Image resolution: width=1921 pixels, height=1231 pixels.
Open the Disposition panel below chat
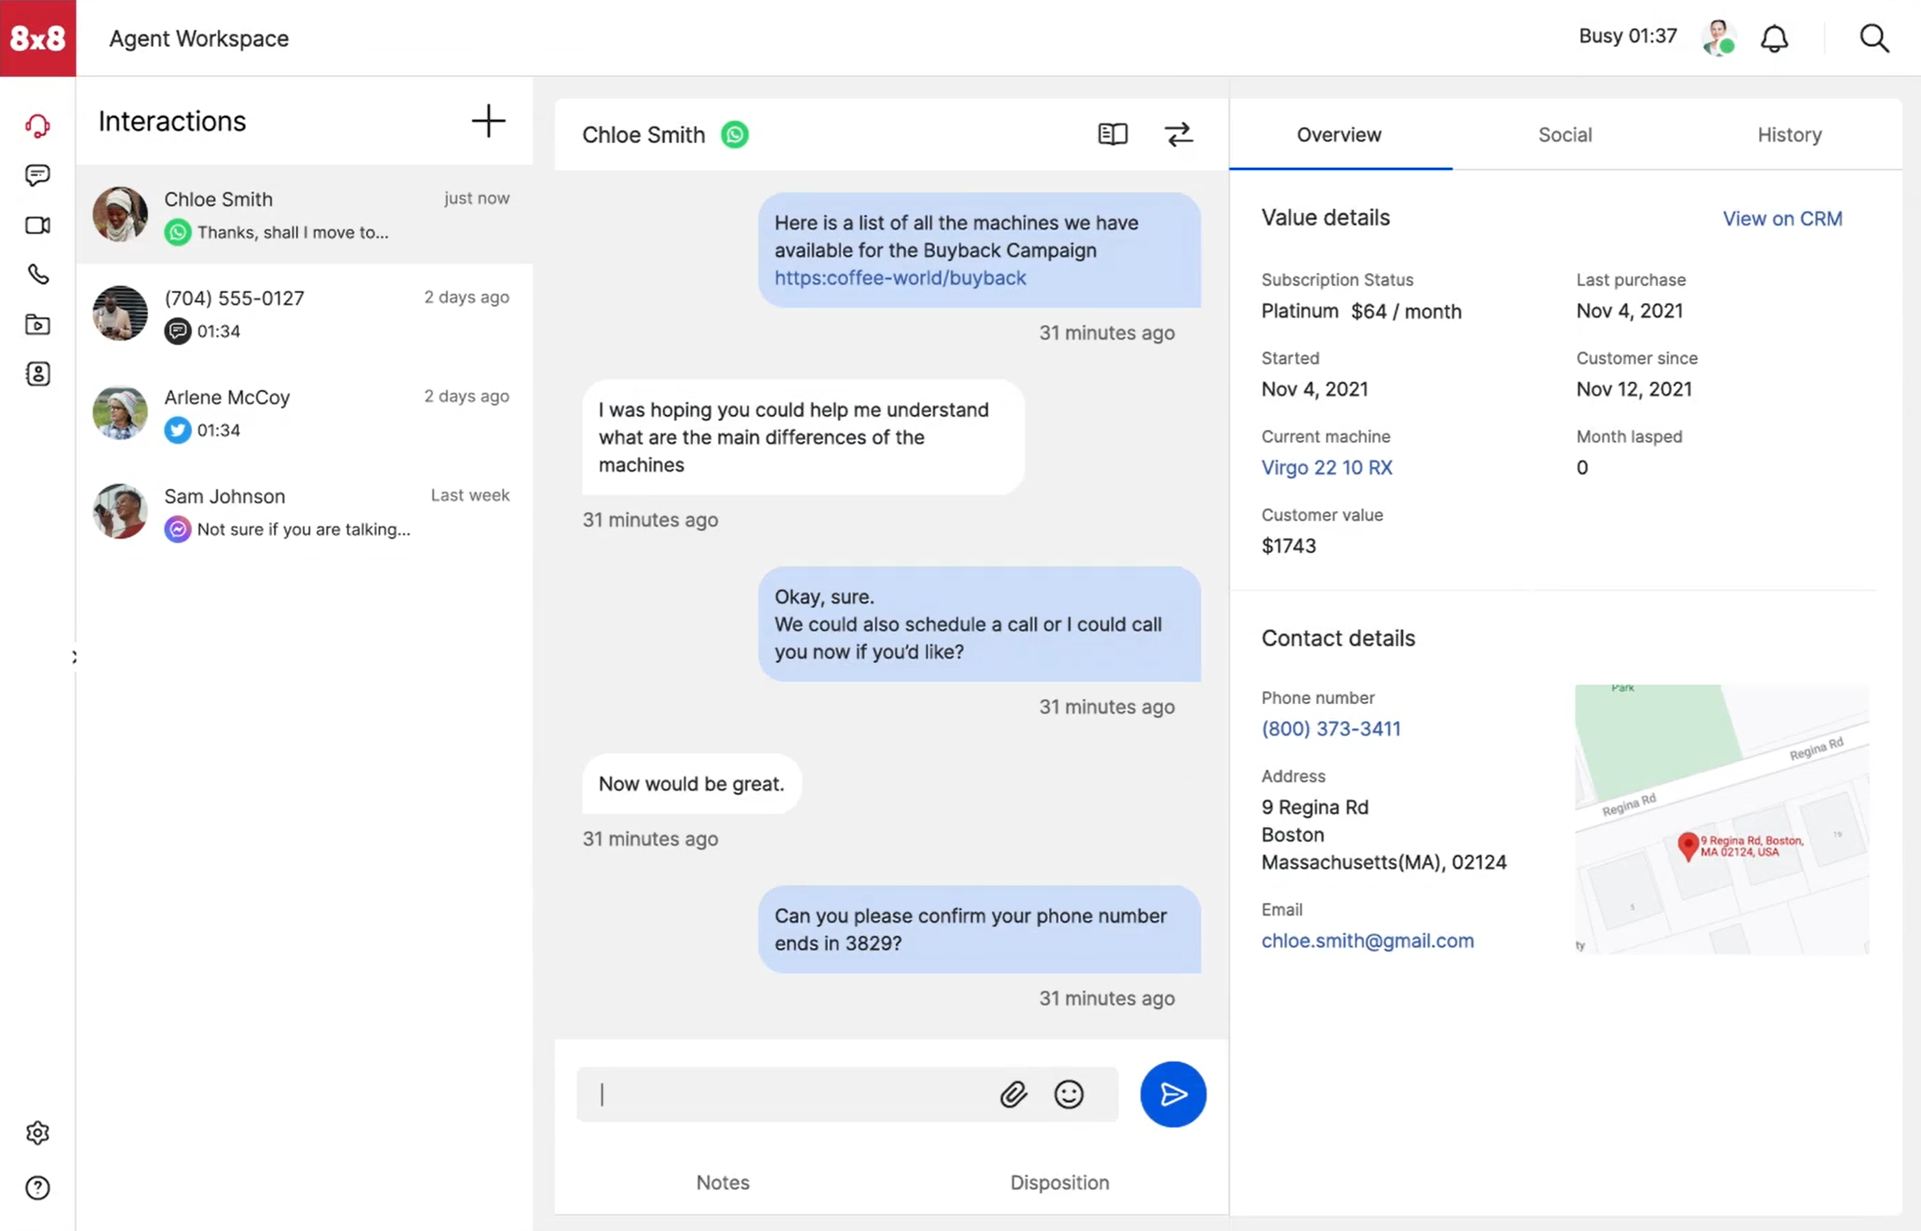pos(1060,1181)
